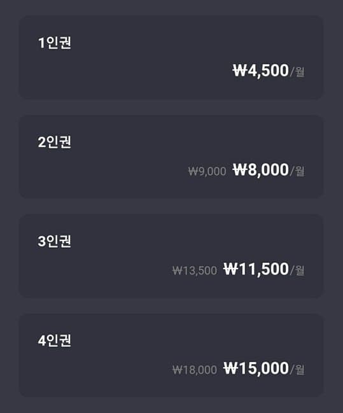Click the ₩4,500 monthly price
Screen dimensions: 343x413
(260, 71)
